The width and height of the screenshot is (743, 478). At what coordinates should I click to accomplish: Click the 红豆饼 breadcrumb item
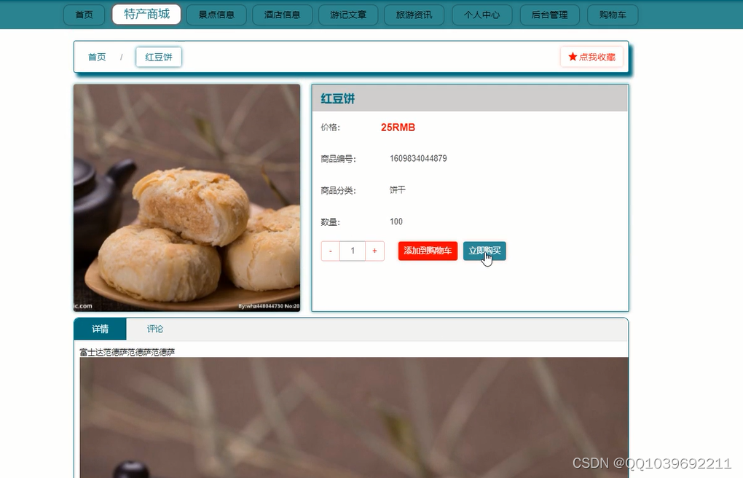(x=159, y=57)
